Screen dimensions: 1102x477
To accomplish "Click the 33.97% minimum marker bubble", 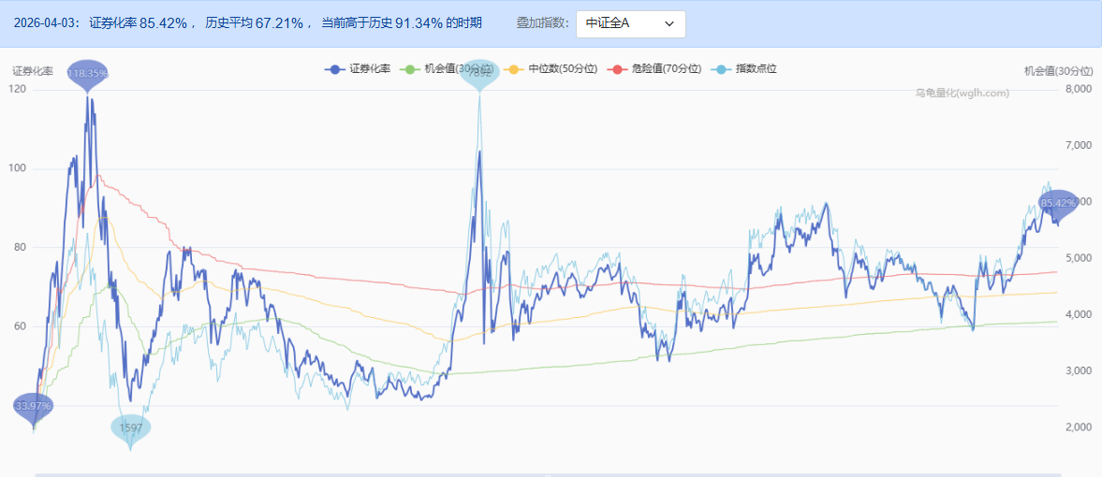I will (33, 408).
